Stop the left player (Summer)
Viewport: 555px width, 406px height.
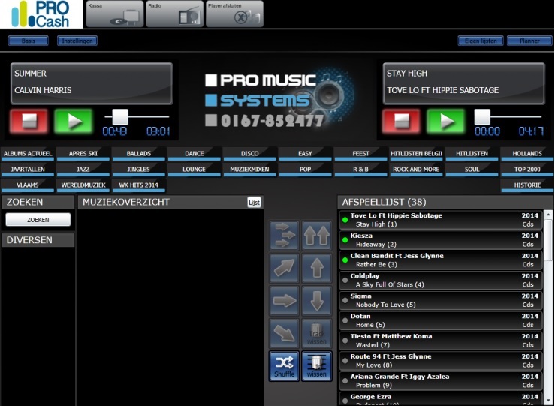click(x=29, y=121)
